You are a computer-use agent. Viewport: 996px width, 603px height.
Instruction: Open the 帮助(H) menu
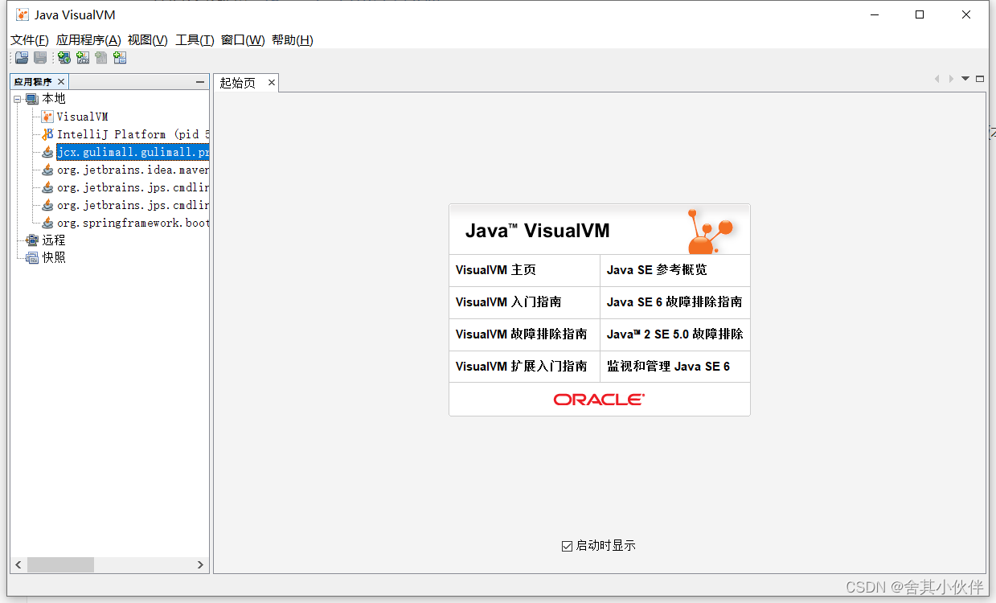[293, 40]
